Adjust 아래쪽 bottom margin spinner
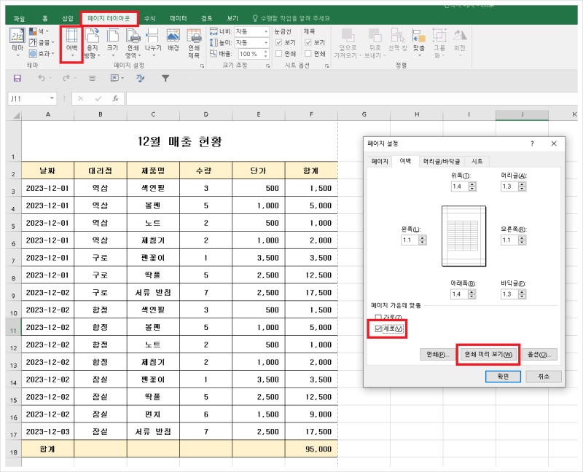583x472 pixels. [472, 294]
